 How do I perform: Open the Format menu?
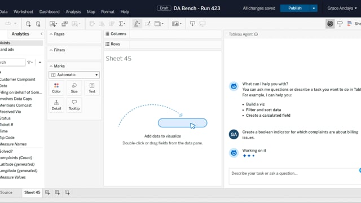[108, 12]
